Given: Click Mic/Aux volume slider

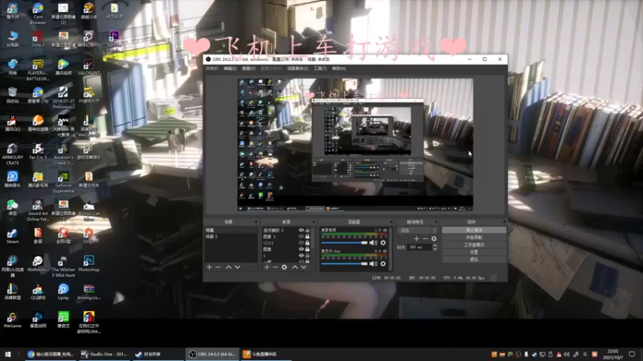Looking at the screenshot, I should click(344, 264).
